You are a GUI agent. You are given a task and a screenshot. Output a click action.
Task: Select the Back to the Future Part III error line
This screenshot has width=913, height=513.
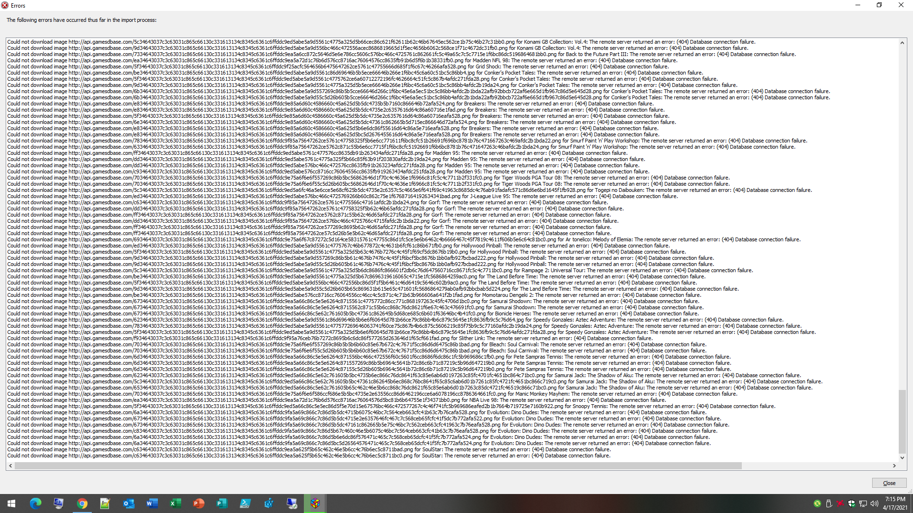pyautogui.click(x=401, y=54)
